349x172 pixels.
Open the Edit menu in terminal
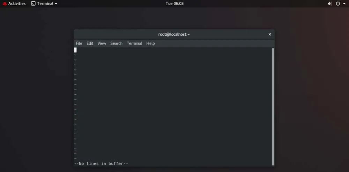(90, 43)
